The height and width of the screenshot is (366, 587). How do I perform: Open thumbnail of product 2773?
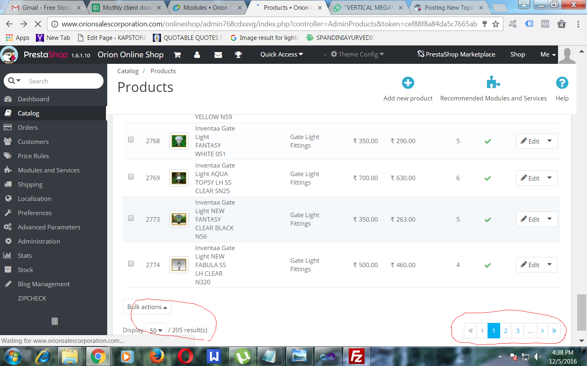pyautogui.click(x=179, y=219)
